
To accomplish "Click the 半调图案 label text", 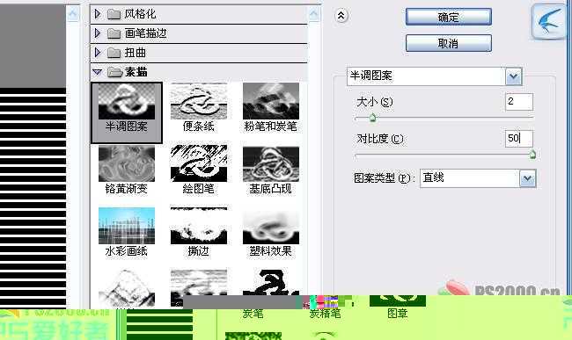I will 126,127.
